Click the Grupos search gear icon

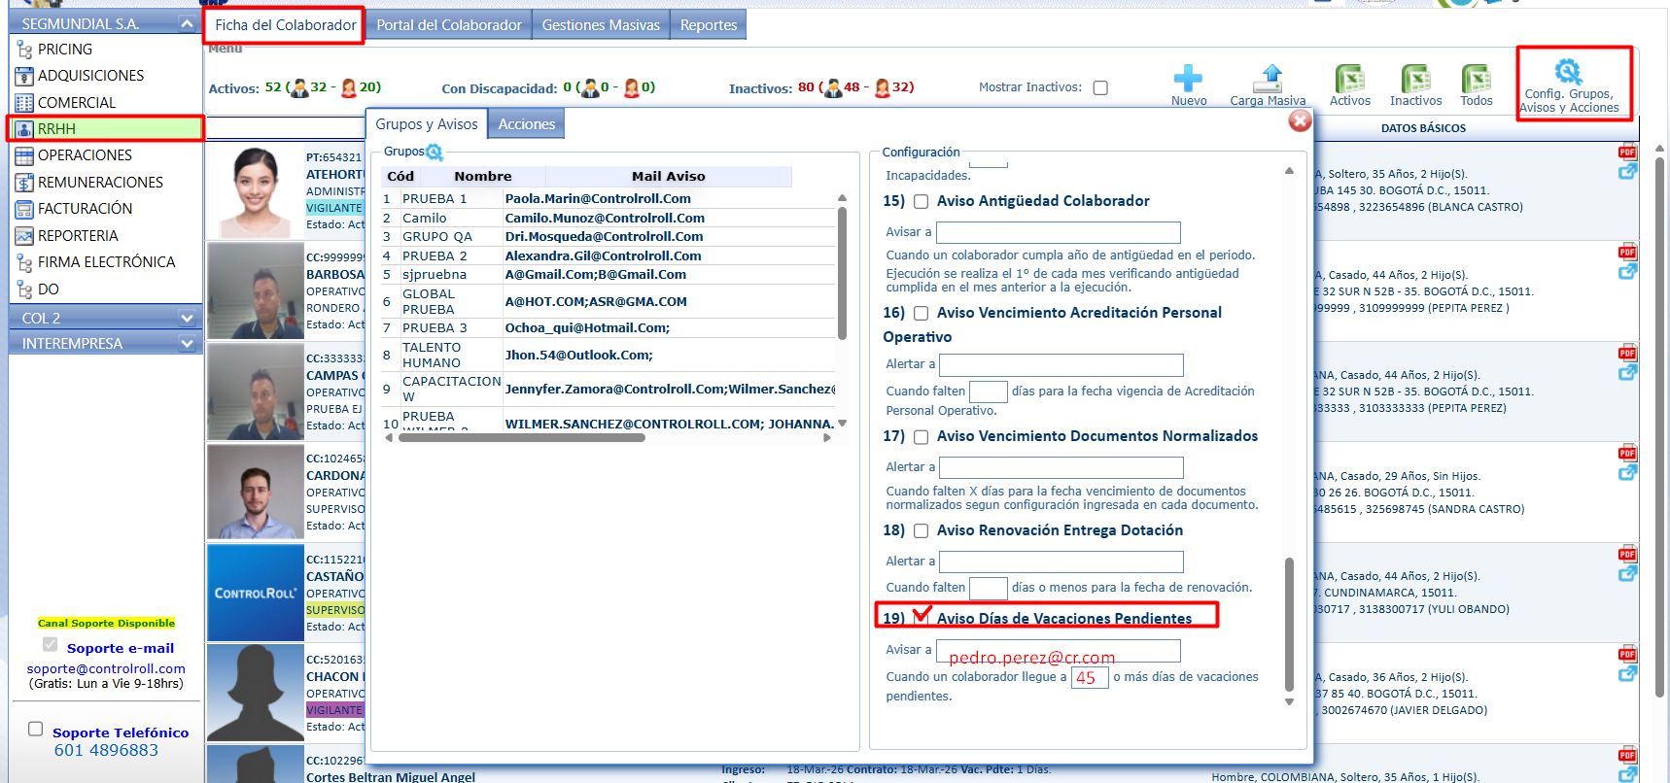[x=435, y=153]
